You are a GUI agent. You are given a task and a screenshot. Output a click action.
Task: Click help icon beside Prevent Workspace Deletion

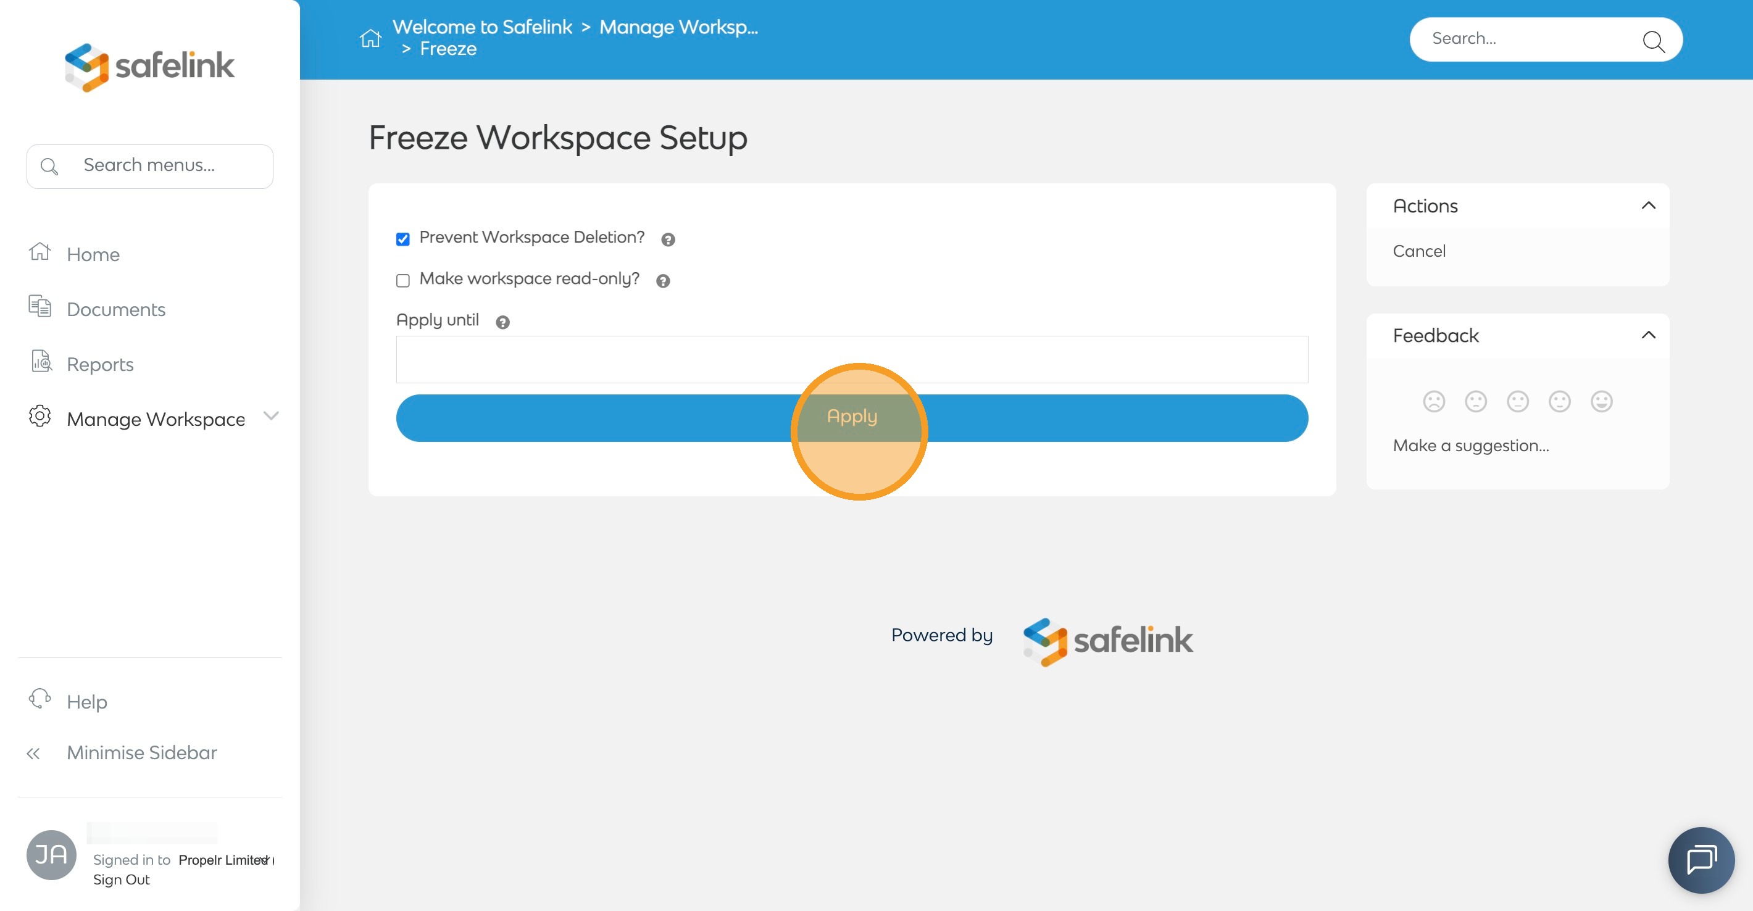tap(668, 239)
